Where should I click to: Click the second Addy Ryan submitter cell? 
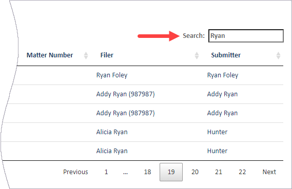[222, 113]
